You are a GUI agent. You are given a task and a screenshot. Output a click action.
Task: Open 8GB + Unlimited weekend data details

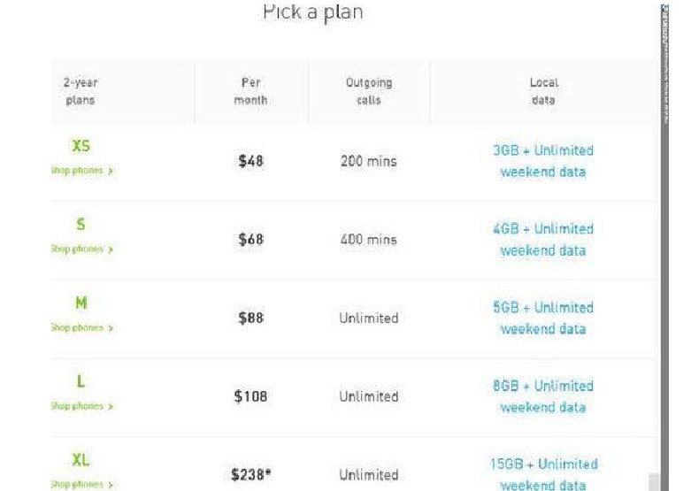click(x=542, y=396)
